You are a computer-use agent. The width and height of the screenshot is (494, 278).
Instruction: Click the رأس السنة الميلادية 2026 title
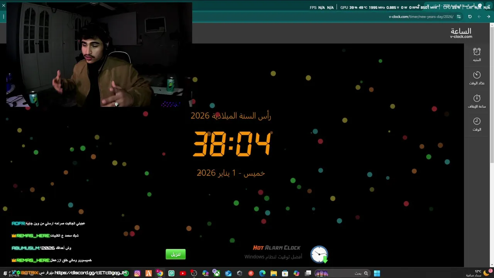[231, 115]
